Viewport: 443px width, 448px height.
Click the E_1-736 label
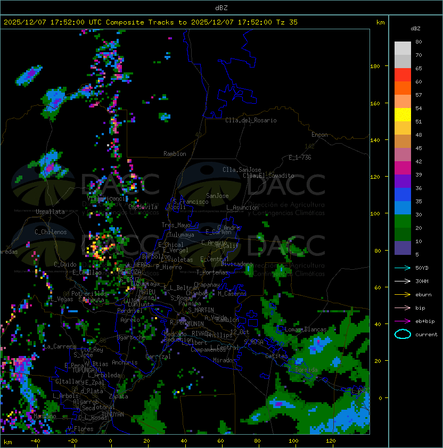(x=300, y=157)
